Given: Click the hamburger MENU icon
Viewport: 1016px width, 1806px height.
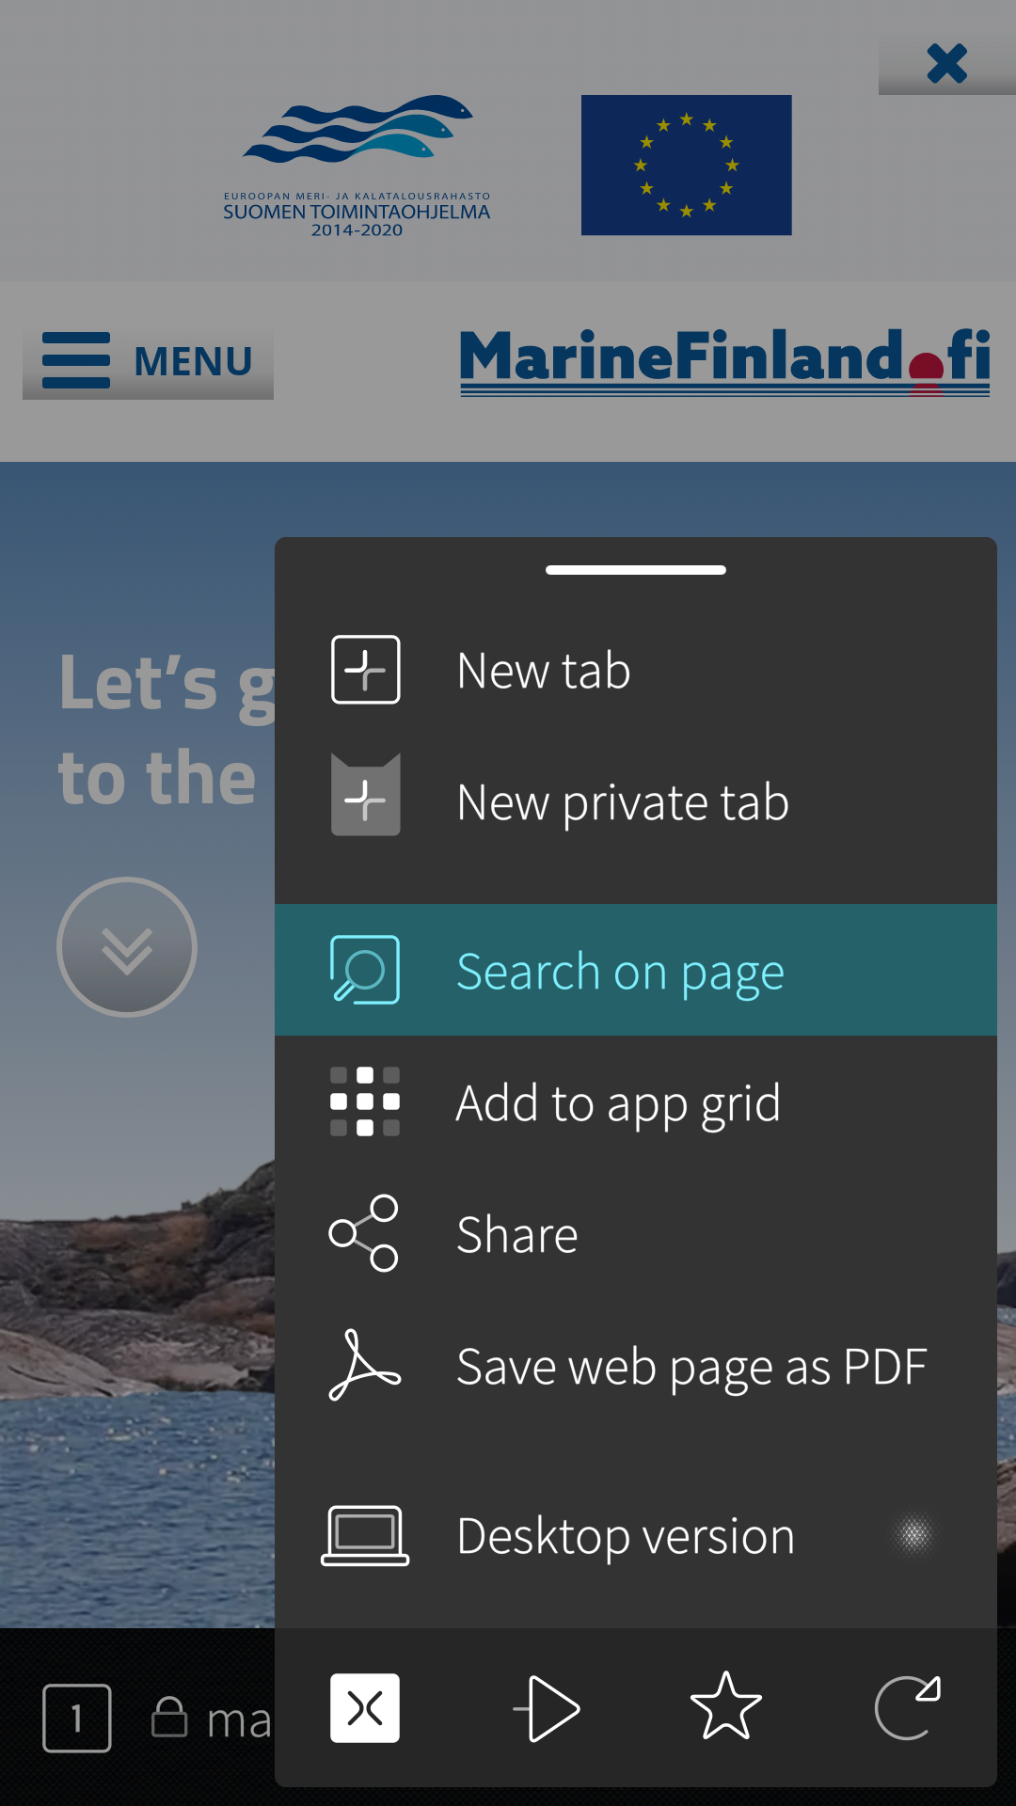Looking at the screenshot, I should pos(148,361).
